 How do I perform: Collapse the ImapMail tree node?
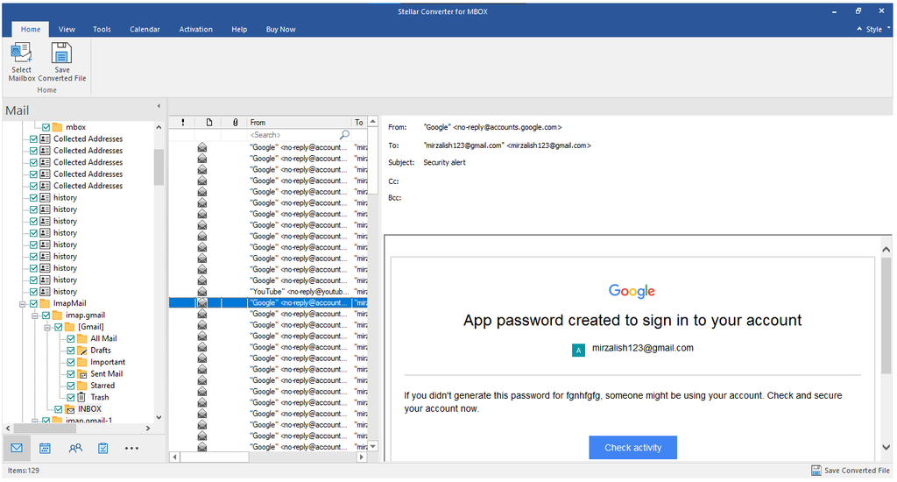click(x=22, y=304)
